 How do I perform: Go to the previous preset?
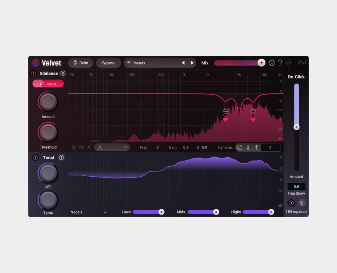pyautogui.click(x=183, y=63)
